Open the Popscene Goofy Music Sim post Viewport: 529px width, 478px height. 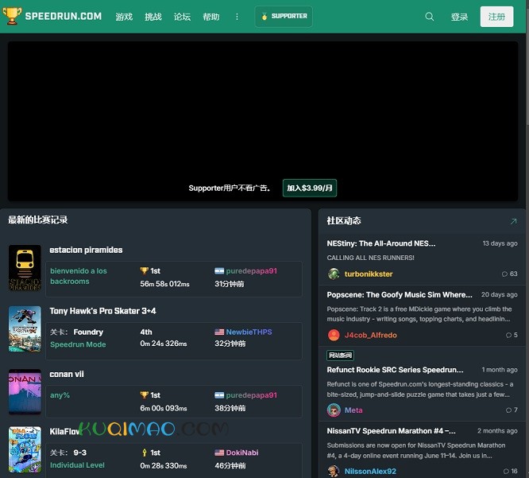[x=400, y=294]
